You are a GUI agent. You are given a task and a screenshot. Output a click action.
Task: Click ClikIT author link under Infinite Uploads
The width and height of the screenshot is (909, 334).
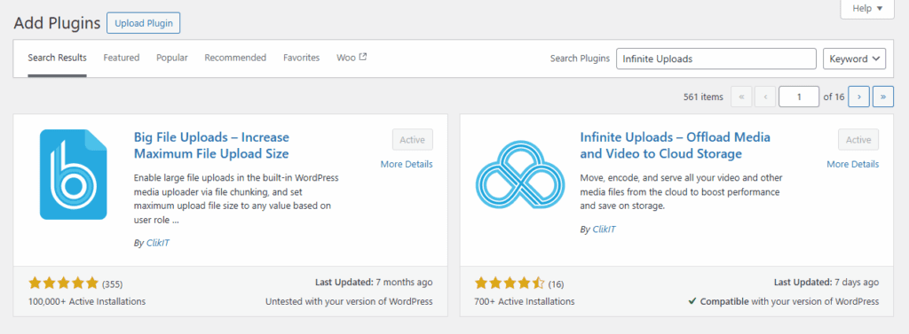pos(604,229)
